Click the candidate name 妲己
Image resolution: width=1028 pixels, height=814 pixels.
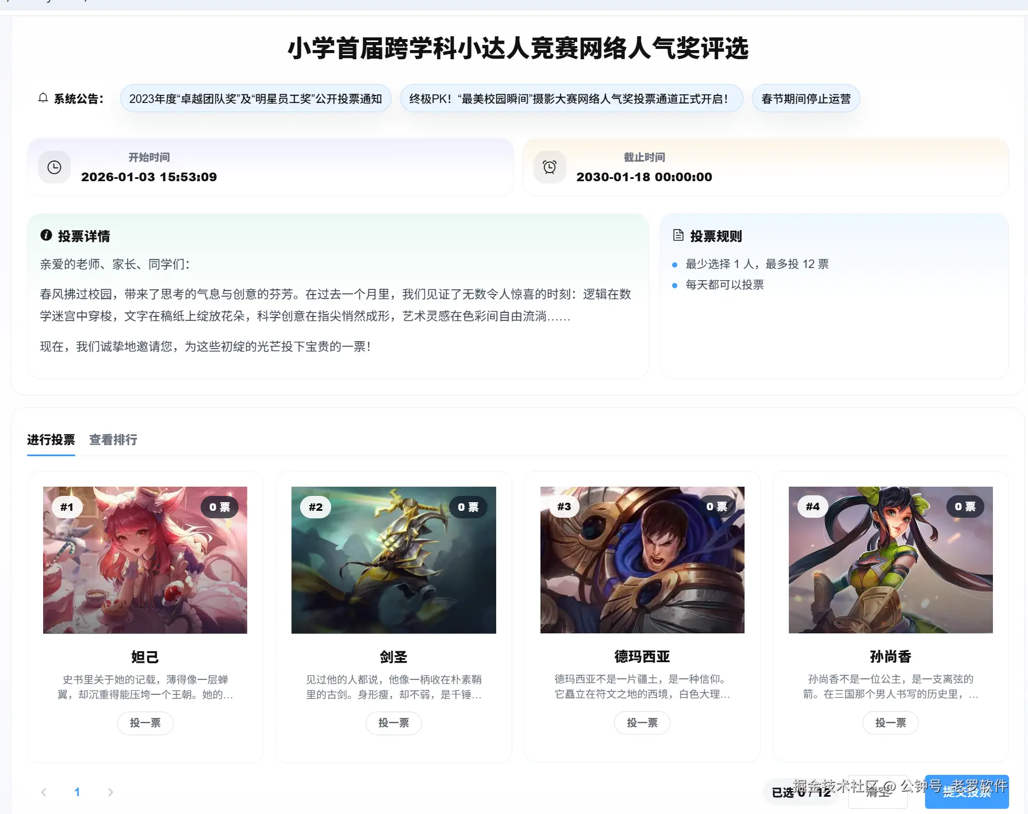coord(145,657)
